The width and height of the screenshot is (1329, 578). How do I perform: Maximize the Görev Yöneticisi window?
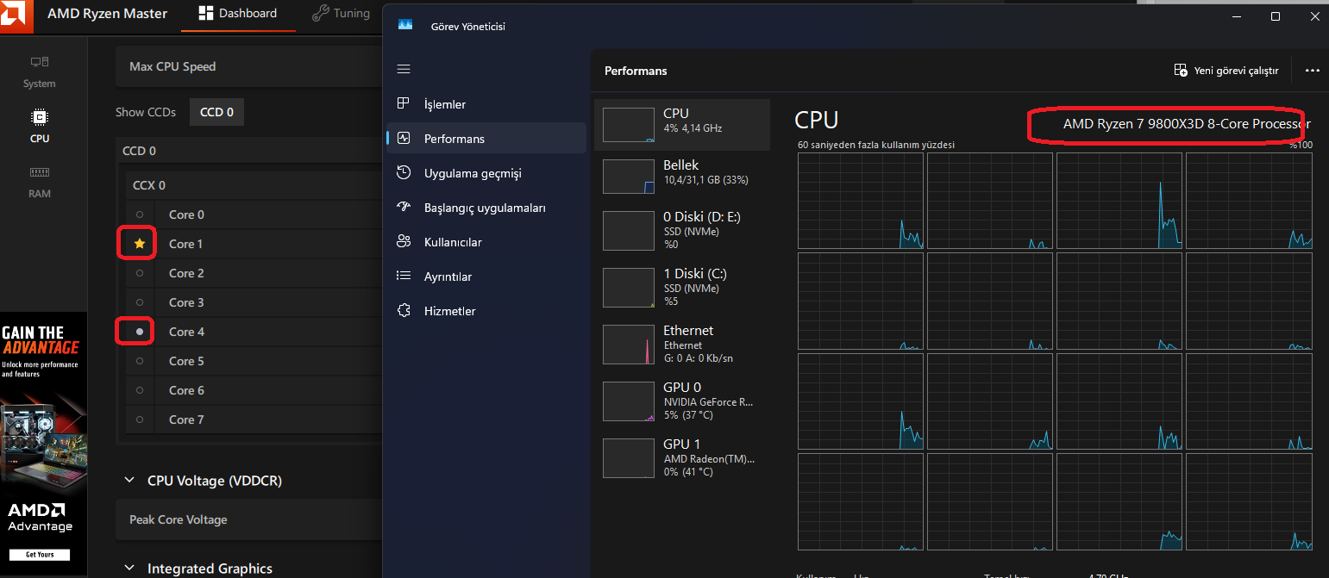click(1276, 16)
